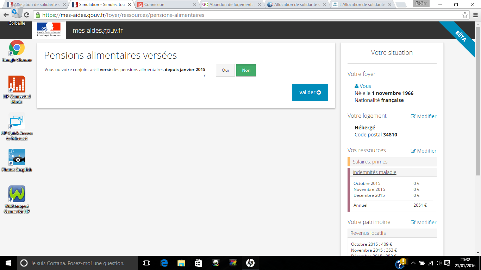
Task: Open the new tab button
Action: coord(401,5)
